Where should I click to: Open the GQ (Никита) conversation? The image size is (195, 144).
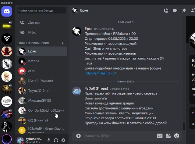pyautogui.click(x=42, y=120)
